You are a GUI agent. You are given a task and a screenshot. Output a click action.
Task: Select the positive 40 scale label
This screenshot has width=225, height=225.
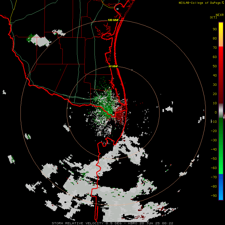tap(215, 75)
